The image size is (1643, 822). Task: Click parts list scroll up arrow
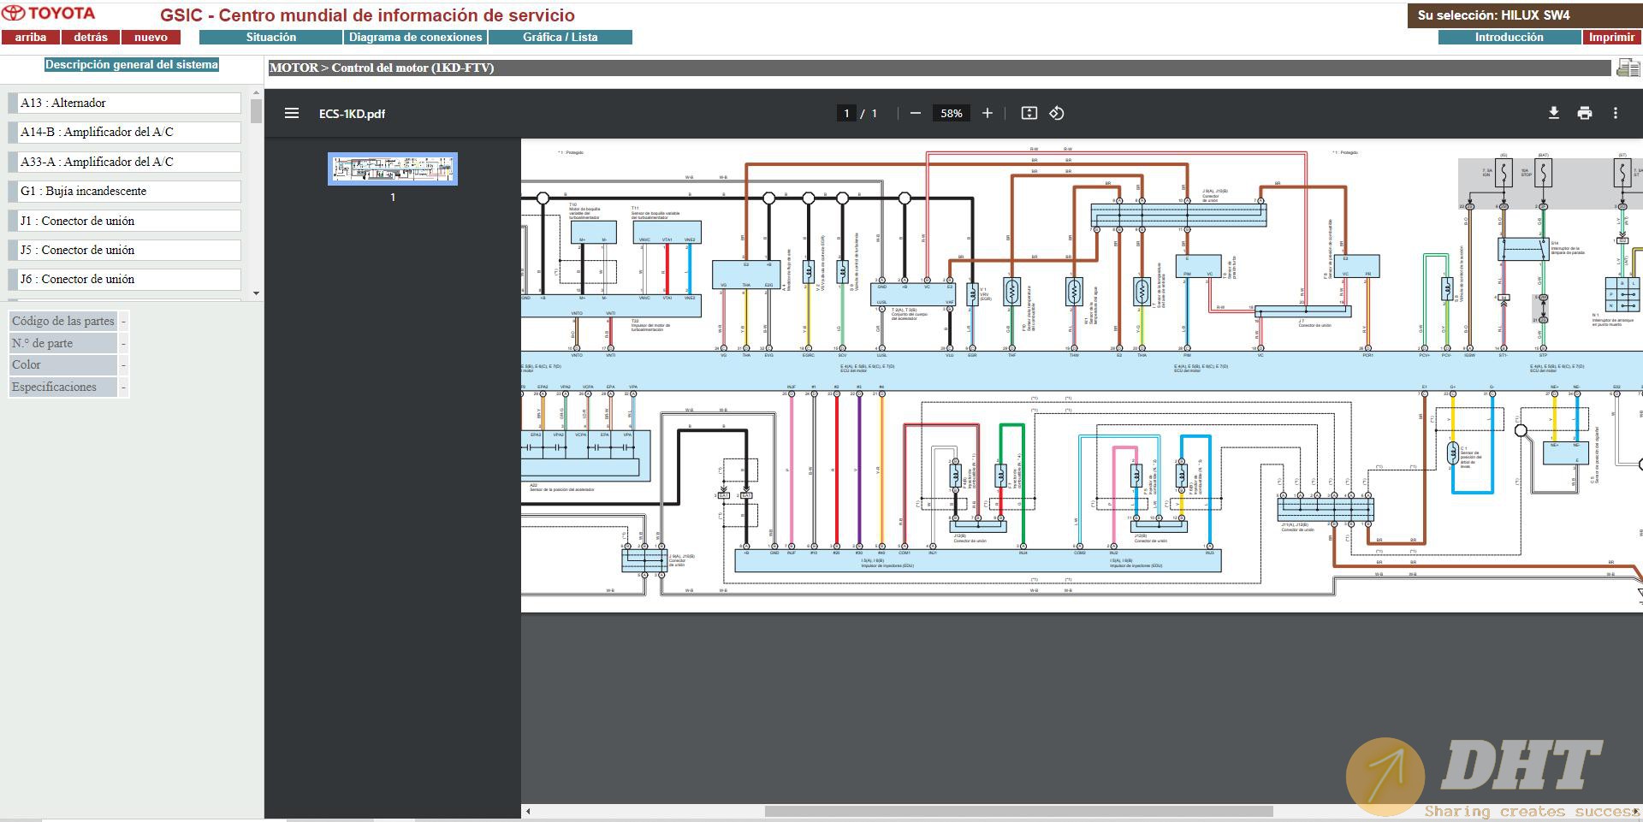[x=256, y=92]
